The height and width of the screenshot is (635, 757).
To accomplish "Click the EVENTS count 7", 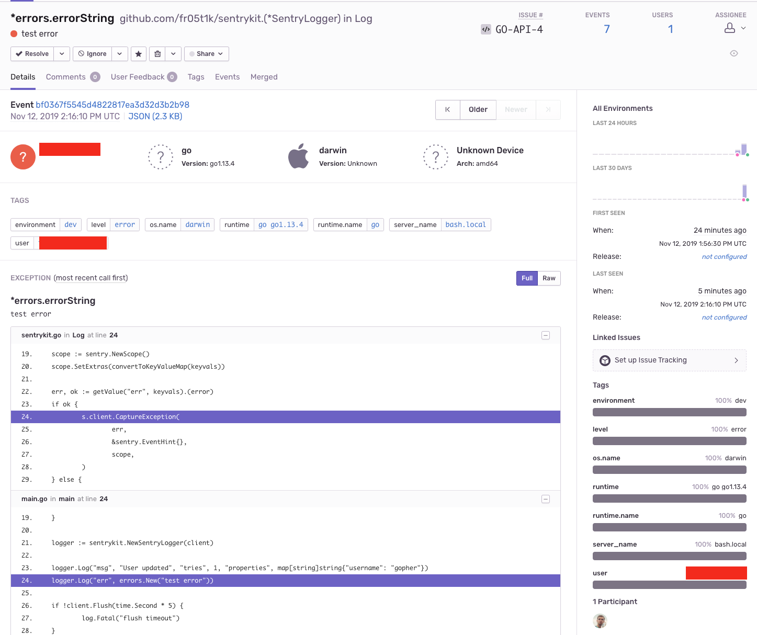I will (607, 29).
